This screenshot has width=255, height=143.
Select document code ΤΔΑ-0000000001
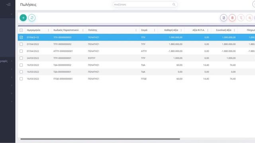point(63,72)
